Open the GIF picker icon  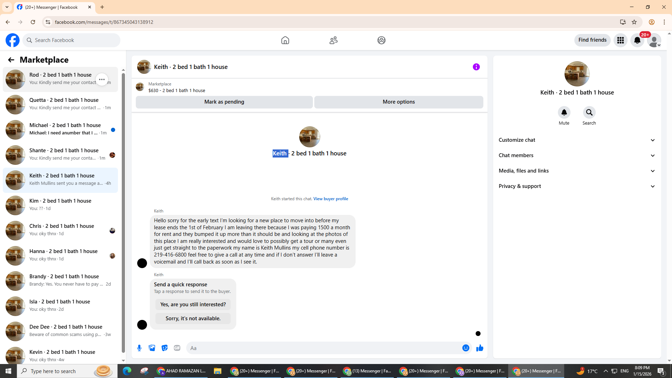tap(177, 348)
